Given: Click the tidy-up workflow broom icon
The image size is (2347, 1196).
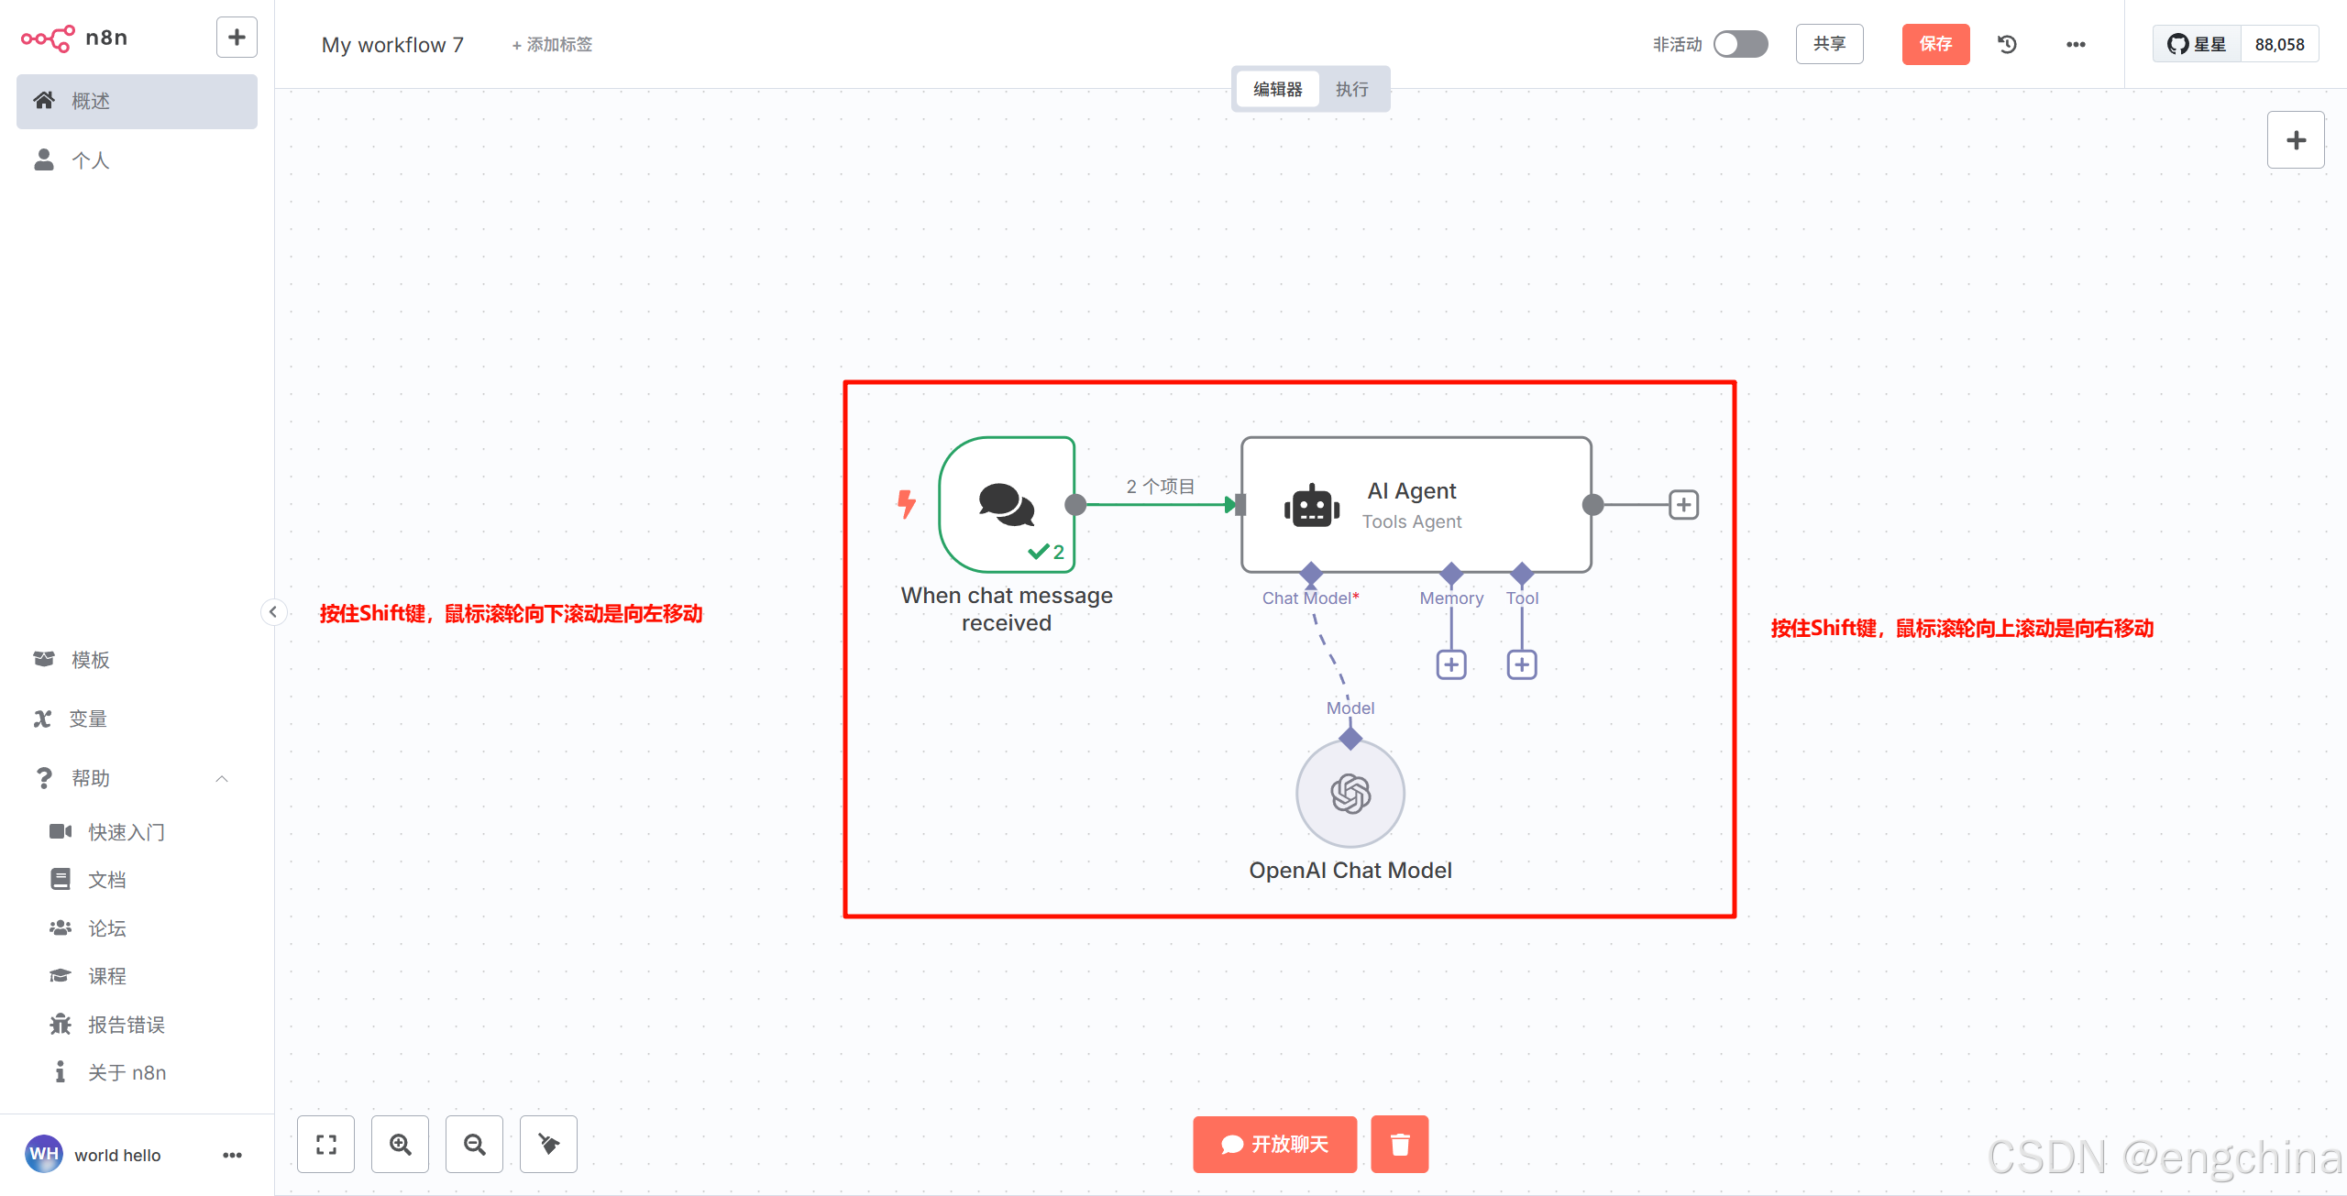Looking at the screenshot, I should click(548, 1144).
